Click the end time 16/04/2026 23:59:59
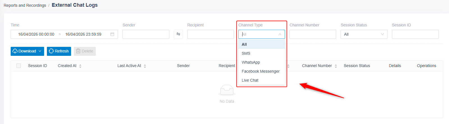 click(x=83, y=34)
